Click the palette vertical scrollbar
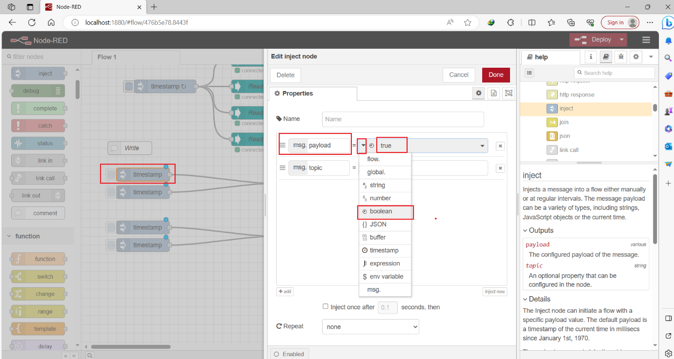The height and width of the screenshot is (359, 674). (77, 90)
